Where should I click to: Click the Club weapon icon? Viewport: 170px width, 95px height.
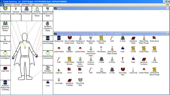point(122,59)
